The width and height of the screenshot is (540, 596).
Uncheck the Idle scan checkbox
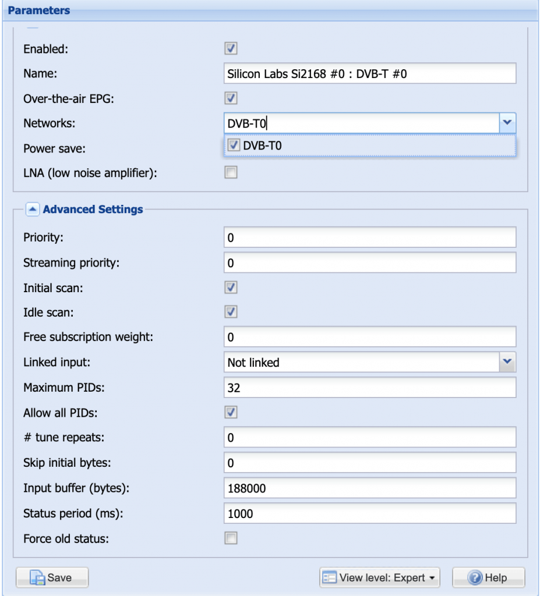(x=231, y=312)
